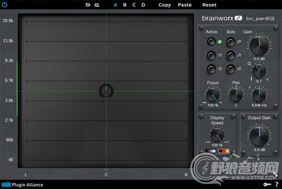Viewport: 282px width, 189px height.
Task: Click the R pan axis label
Action: point(186,175)
